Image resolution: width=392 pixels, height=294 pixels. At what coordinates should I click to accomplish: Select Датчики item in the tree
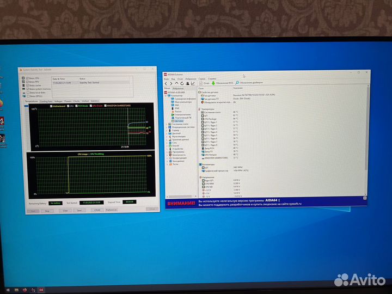[x=177, y=121]
